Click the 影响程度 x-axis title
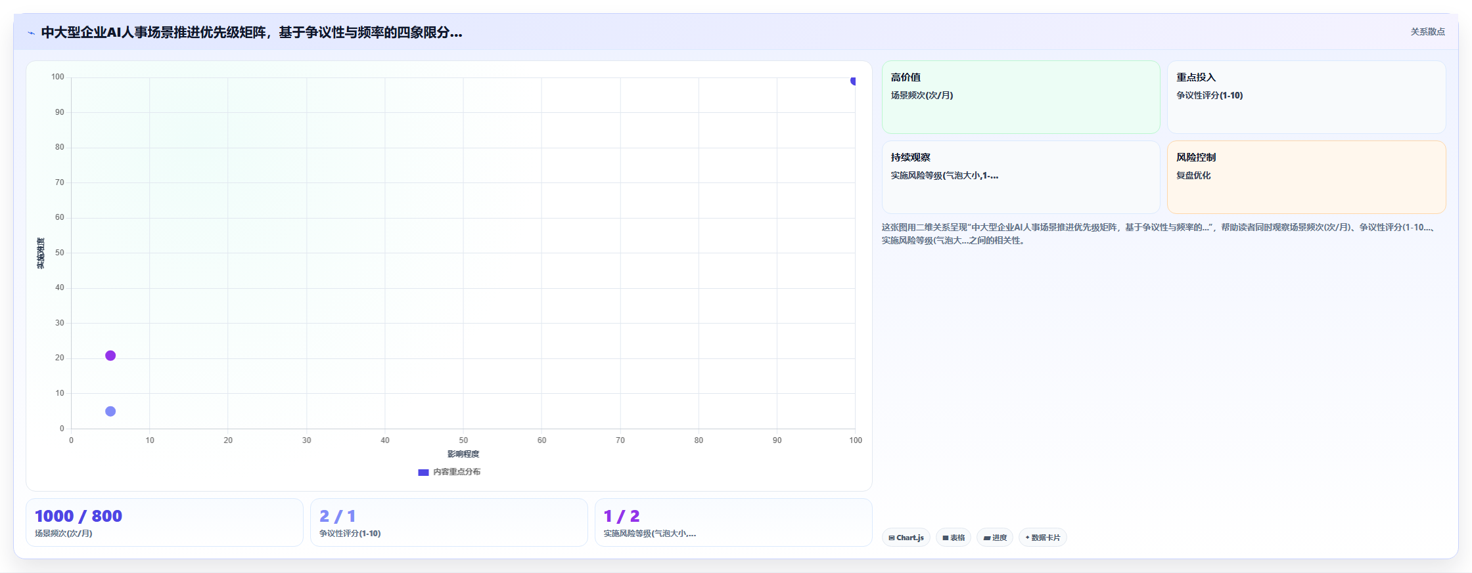This screenshot has width=1472, height=573. point(463,454)
